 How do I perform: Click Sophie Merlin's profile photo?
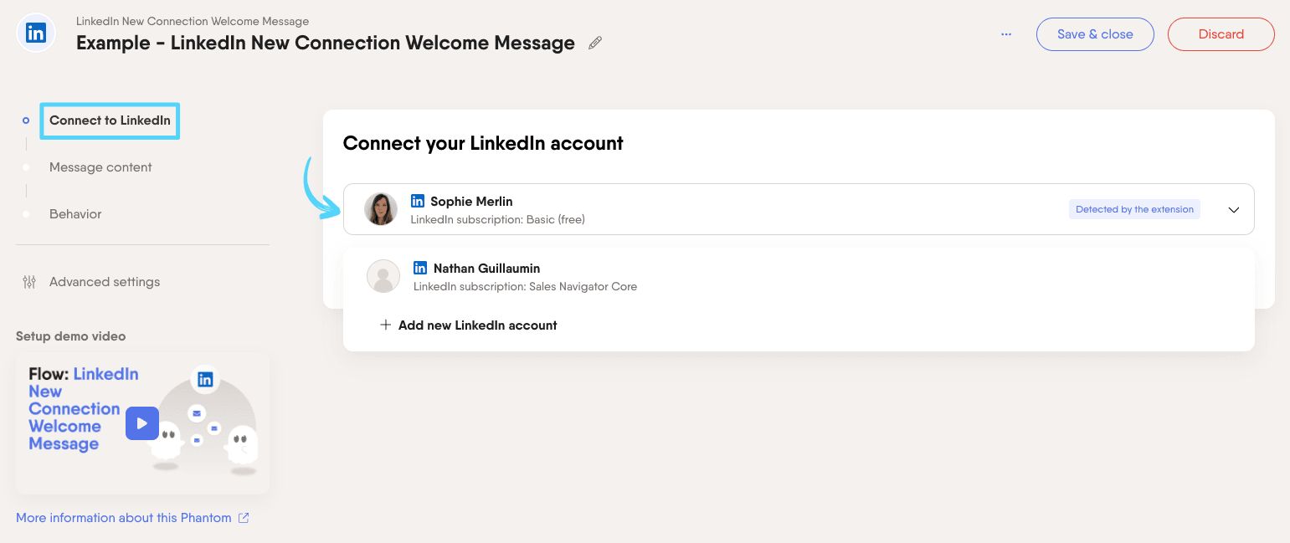point(381,209)
